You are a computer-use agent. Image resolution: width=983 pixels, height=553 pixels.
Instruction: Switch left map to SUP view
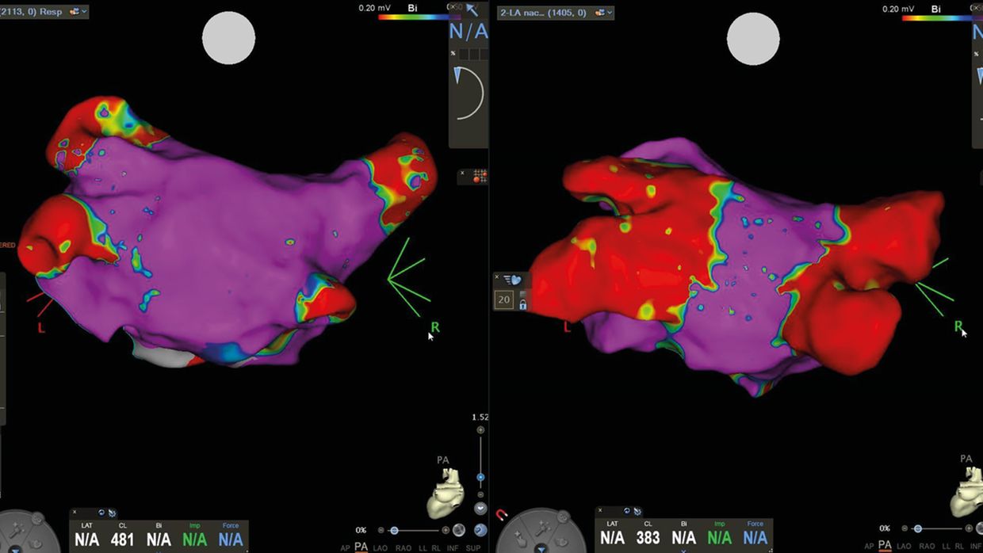pos(473,547)
